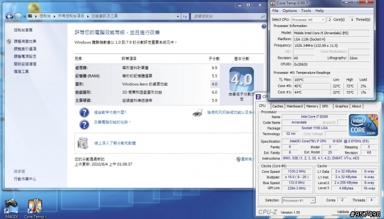Click the Core Speed value 1330.2 MHz
The height and width of the screenshot is (219, 384).
[x=297, y=172]
